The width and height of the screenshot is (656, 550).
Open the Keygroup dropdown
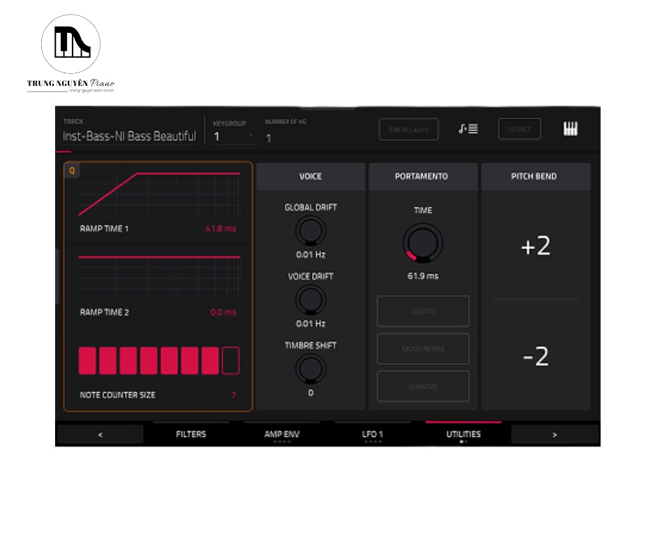[234, 136]
